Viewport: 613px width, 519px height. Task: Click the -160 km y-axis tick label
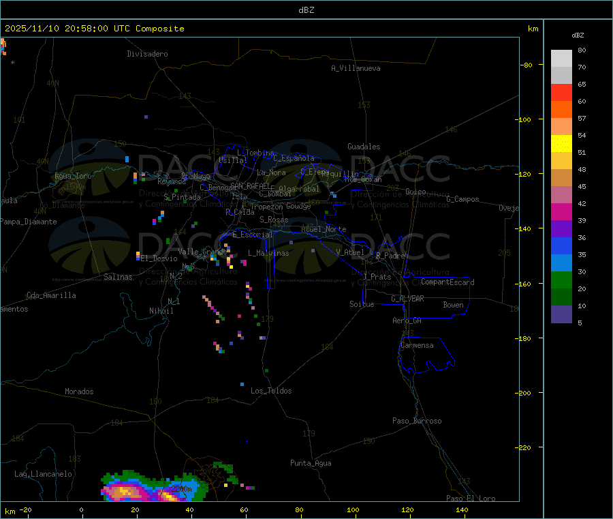pyautogui.click(x=523, y=284)
